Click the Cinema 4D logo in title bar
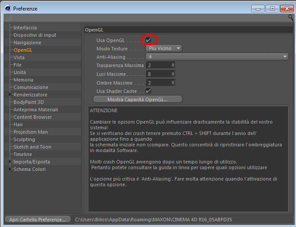 point(8,8)
